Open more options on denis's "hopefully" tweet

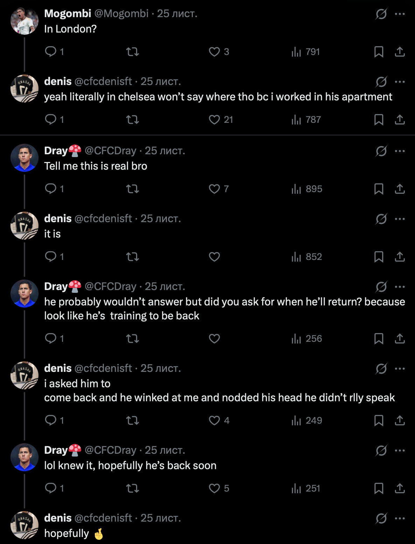tap(400, 518)
